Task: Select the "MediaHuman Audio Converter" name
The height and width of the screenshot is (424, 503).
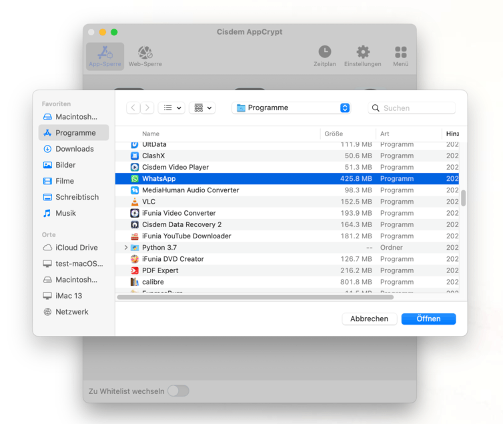Action: (191, 190)
